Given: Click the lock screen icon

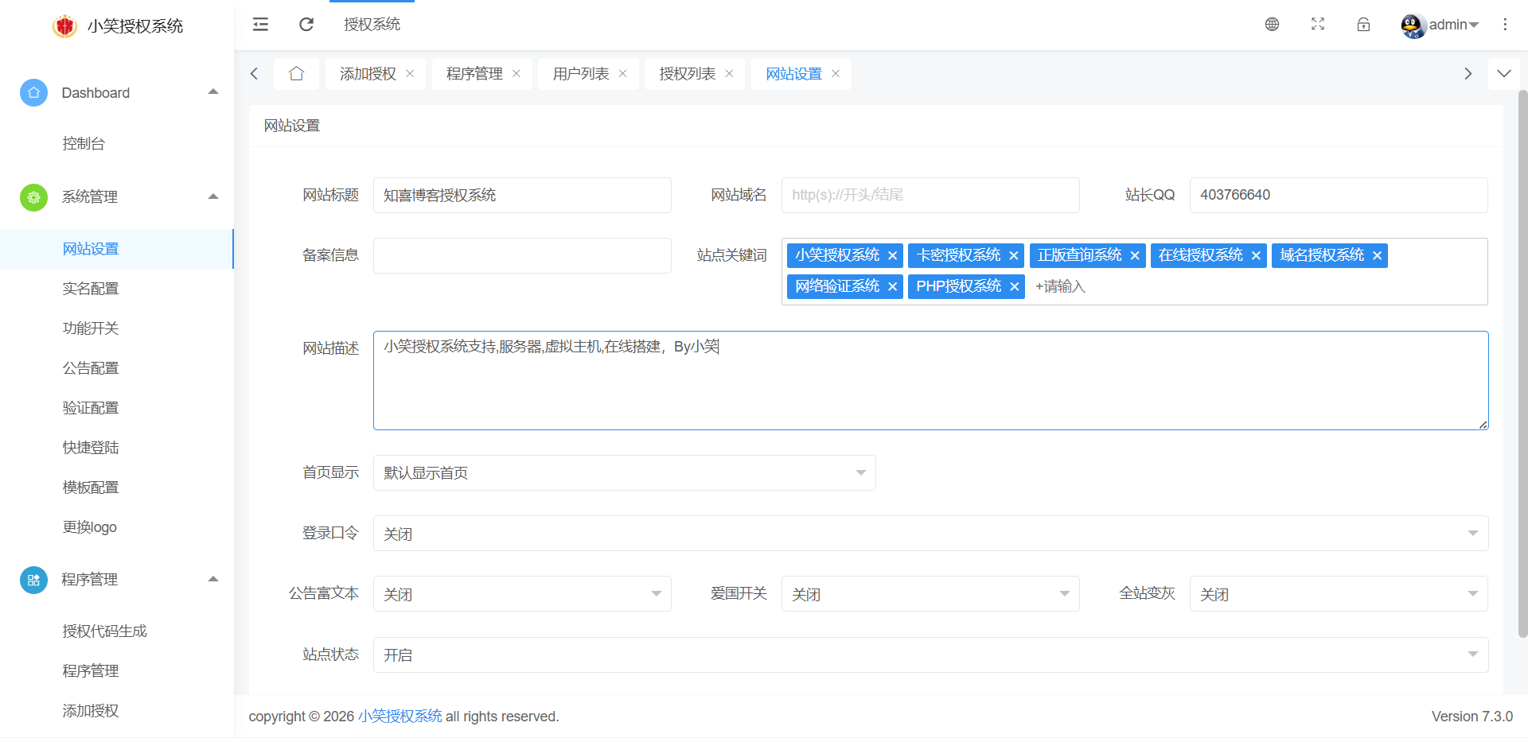Looking at the screenshot, I should pos(1363,25).
